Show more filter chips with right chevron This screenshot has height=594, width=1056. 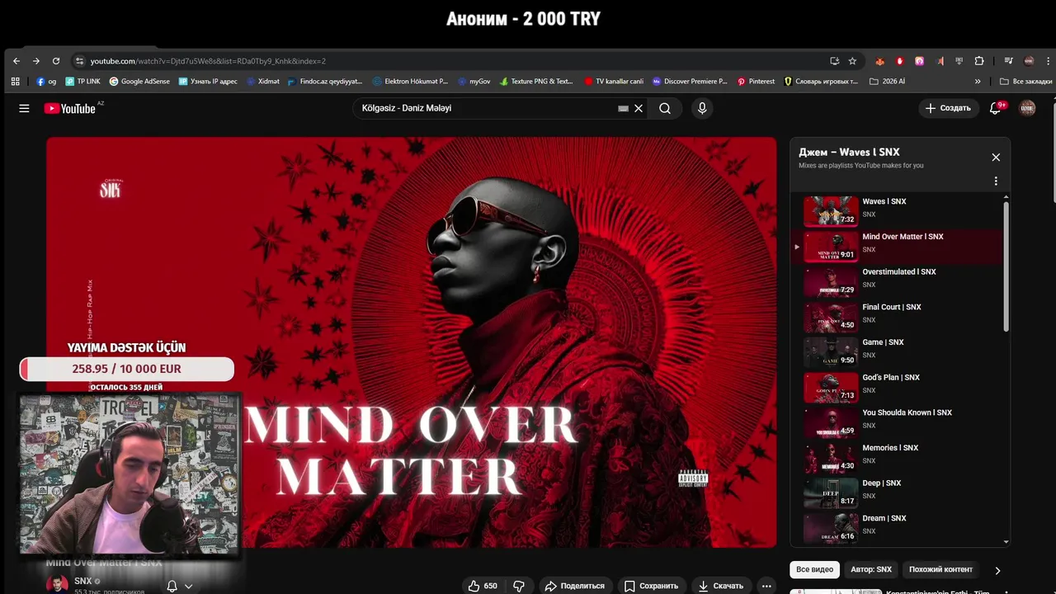tap(997, 570)
